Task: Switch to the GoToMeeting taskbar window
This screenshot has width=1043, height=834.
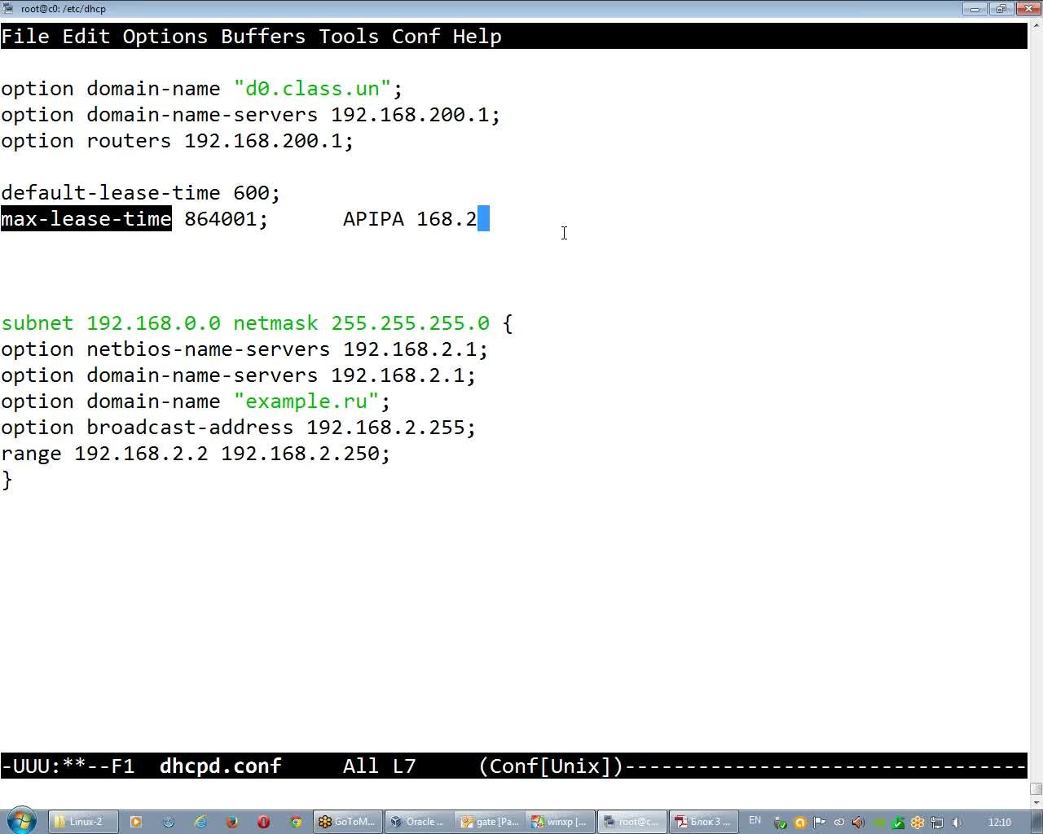Action: click(348, 822)
